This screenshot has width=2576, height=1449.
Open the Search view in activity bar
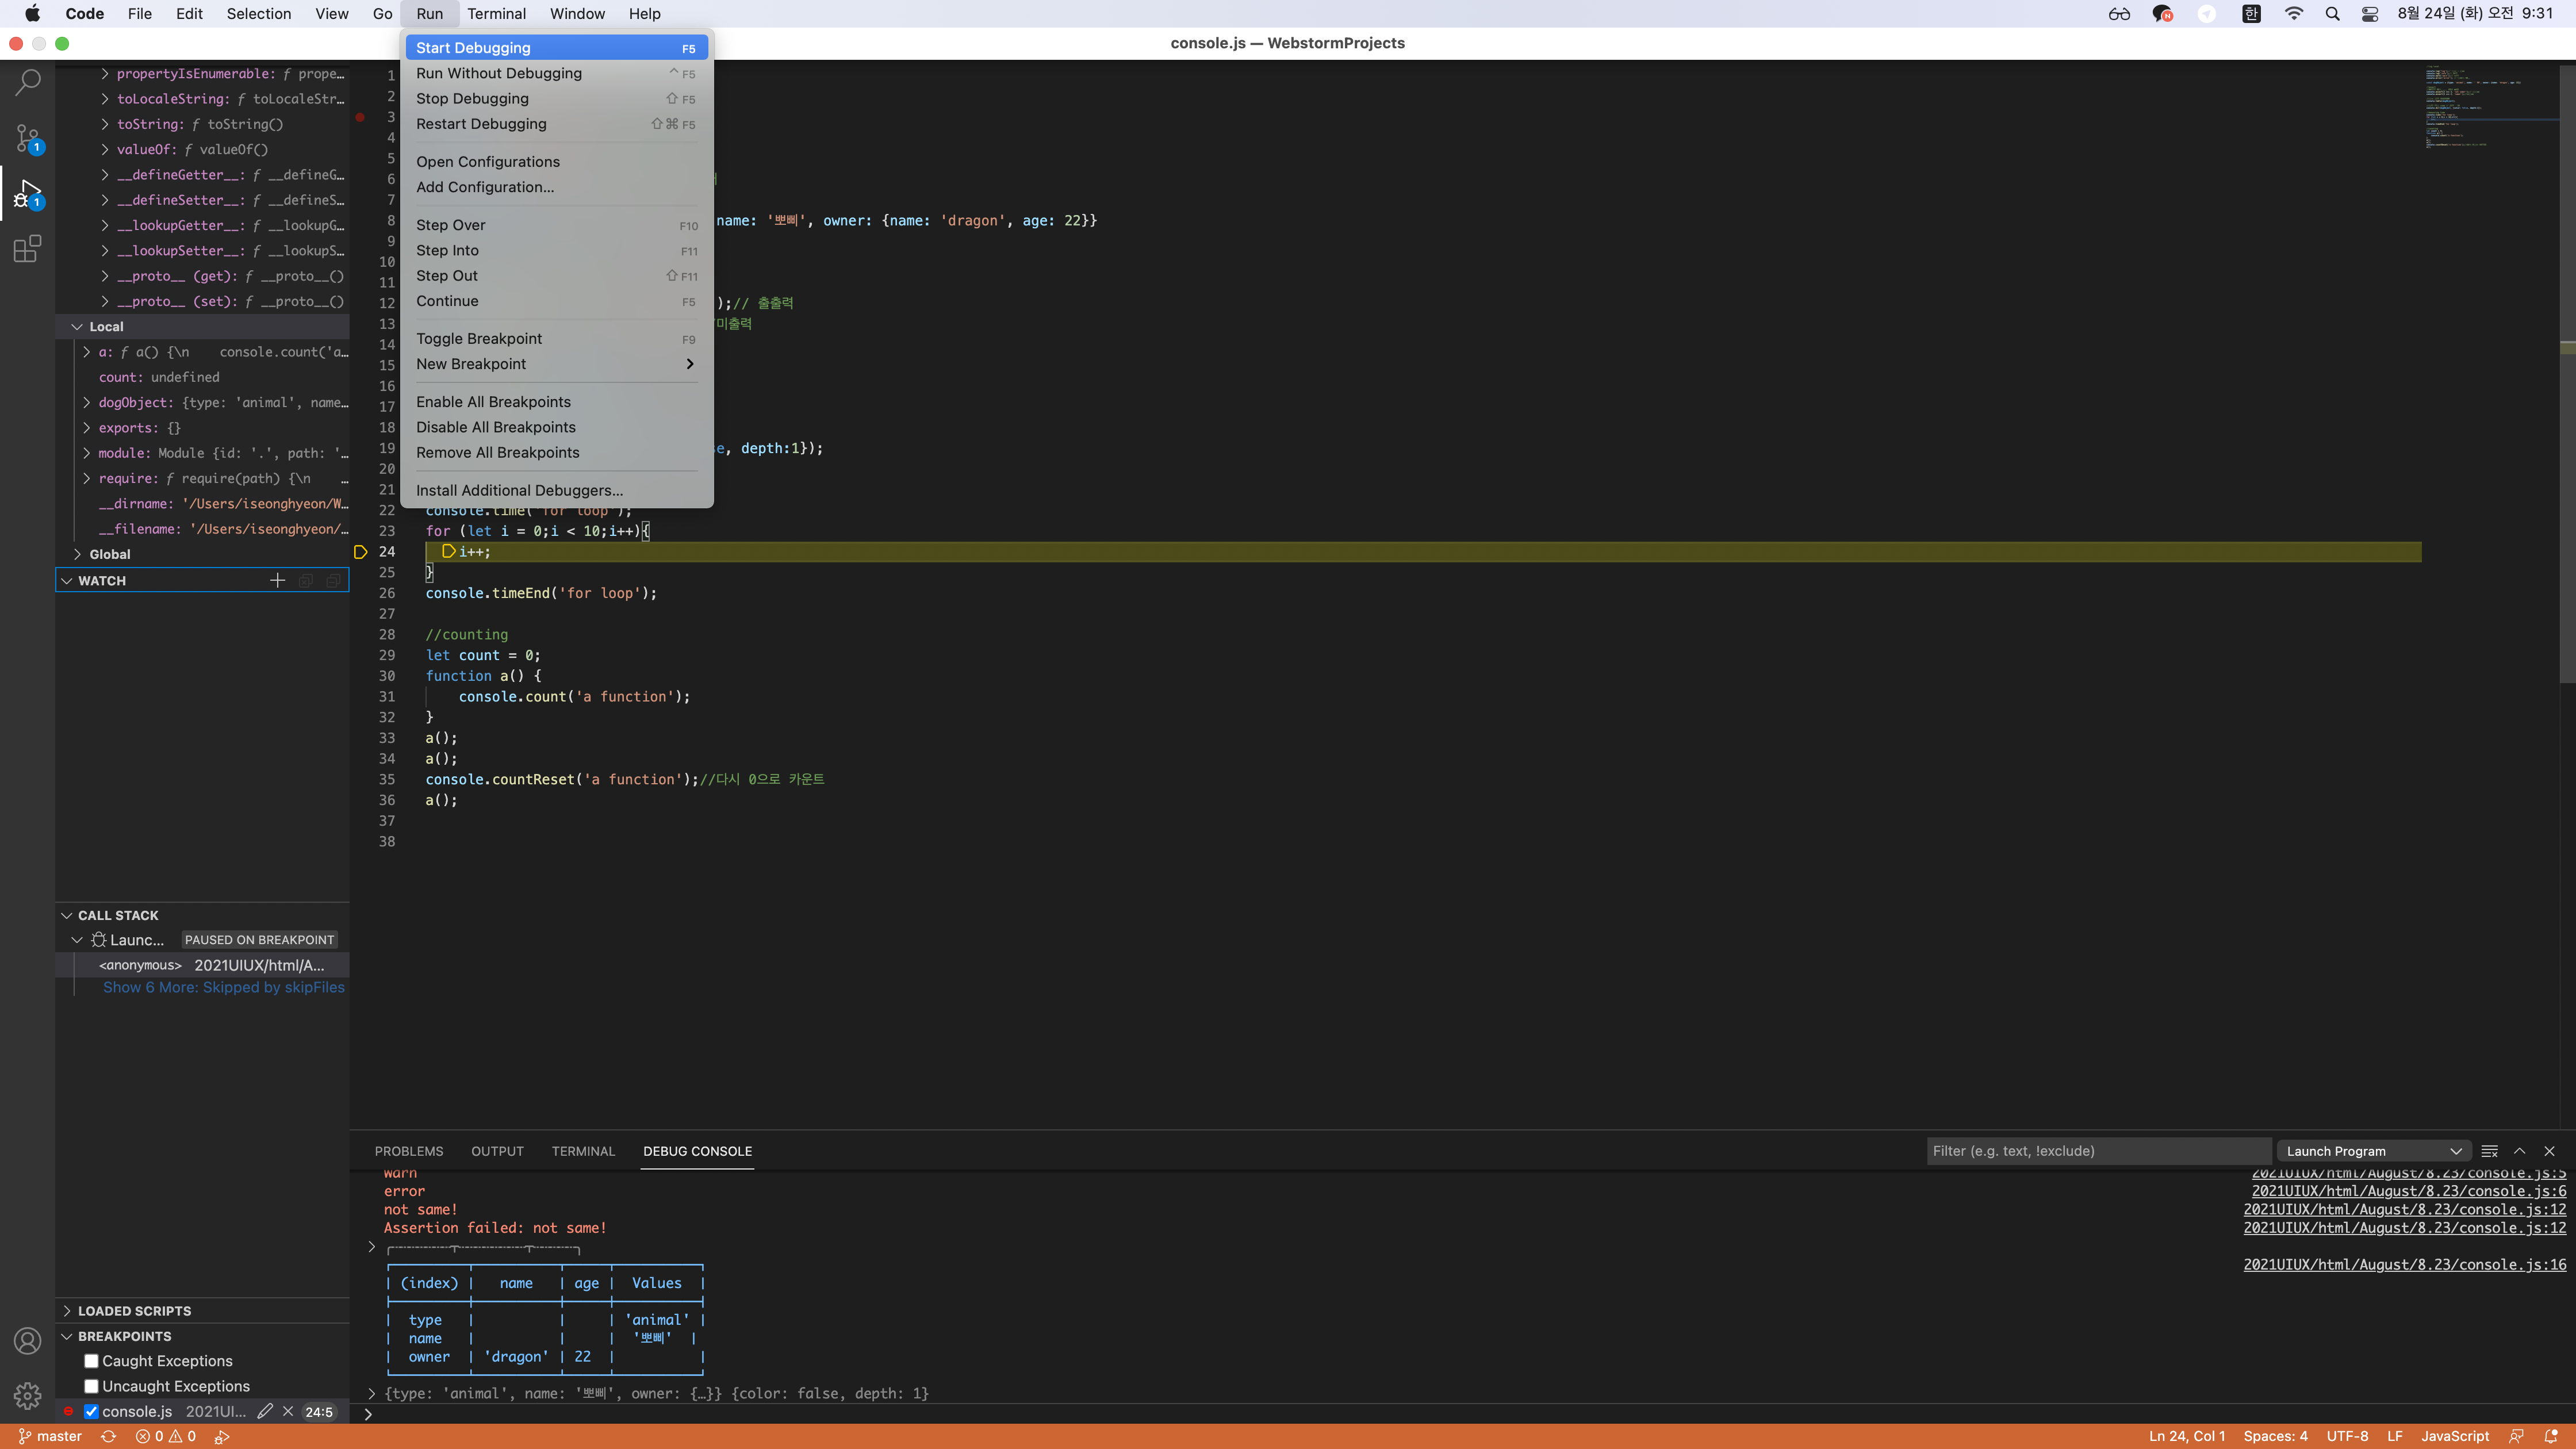(28, 83)
